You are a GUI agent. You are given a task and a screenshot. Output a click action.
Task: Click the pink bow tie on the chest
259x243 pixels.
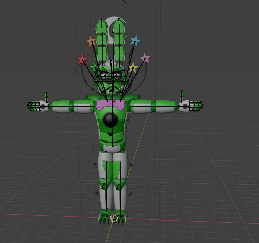[x=110, y=105]
